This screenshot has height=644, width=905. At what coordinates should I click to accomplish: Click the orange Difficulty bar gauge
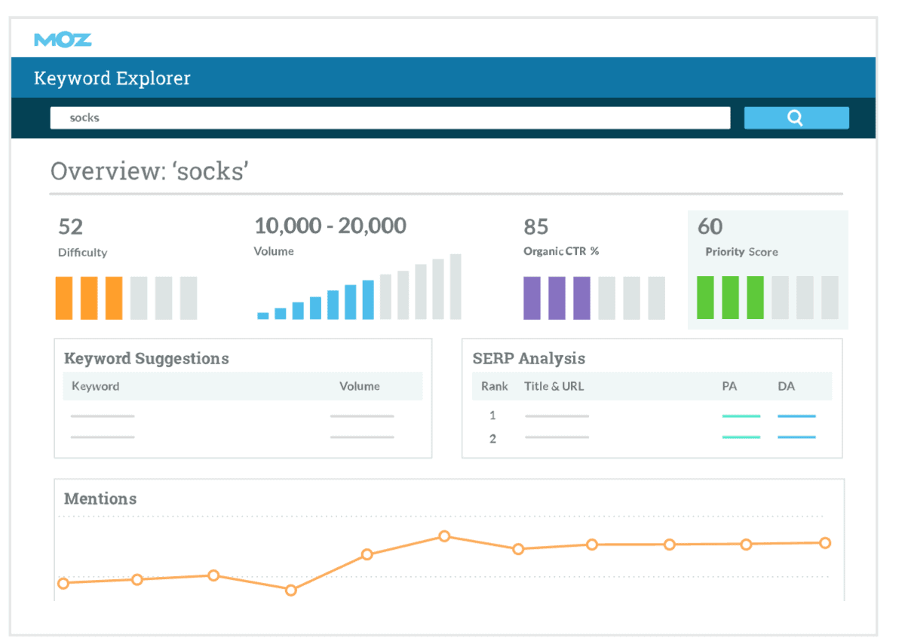coord(126,298)
